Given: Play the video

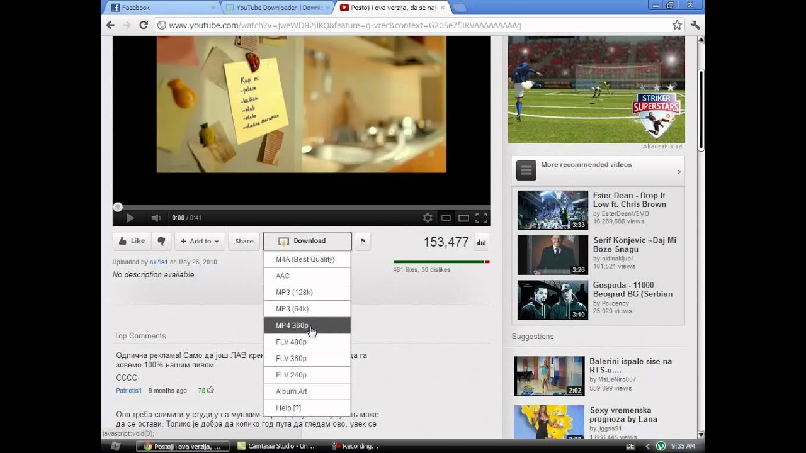Looking at the screenshot, I should (x=130, y=218).
